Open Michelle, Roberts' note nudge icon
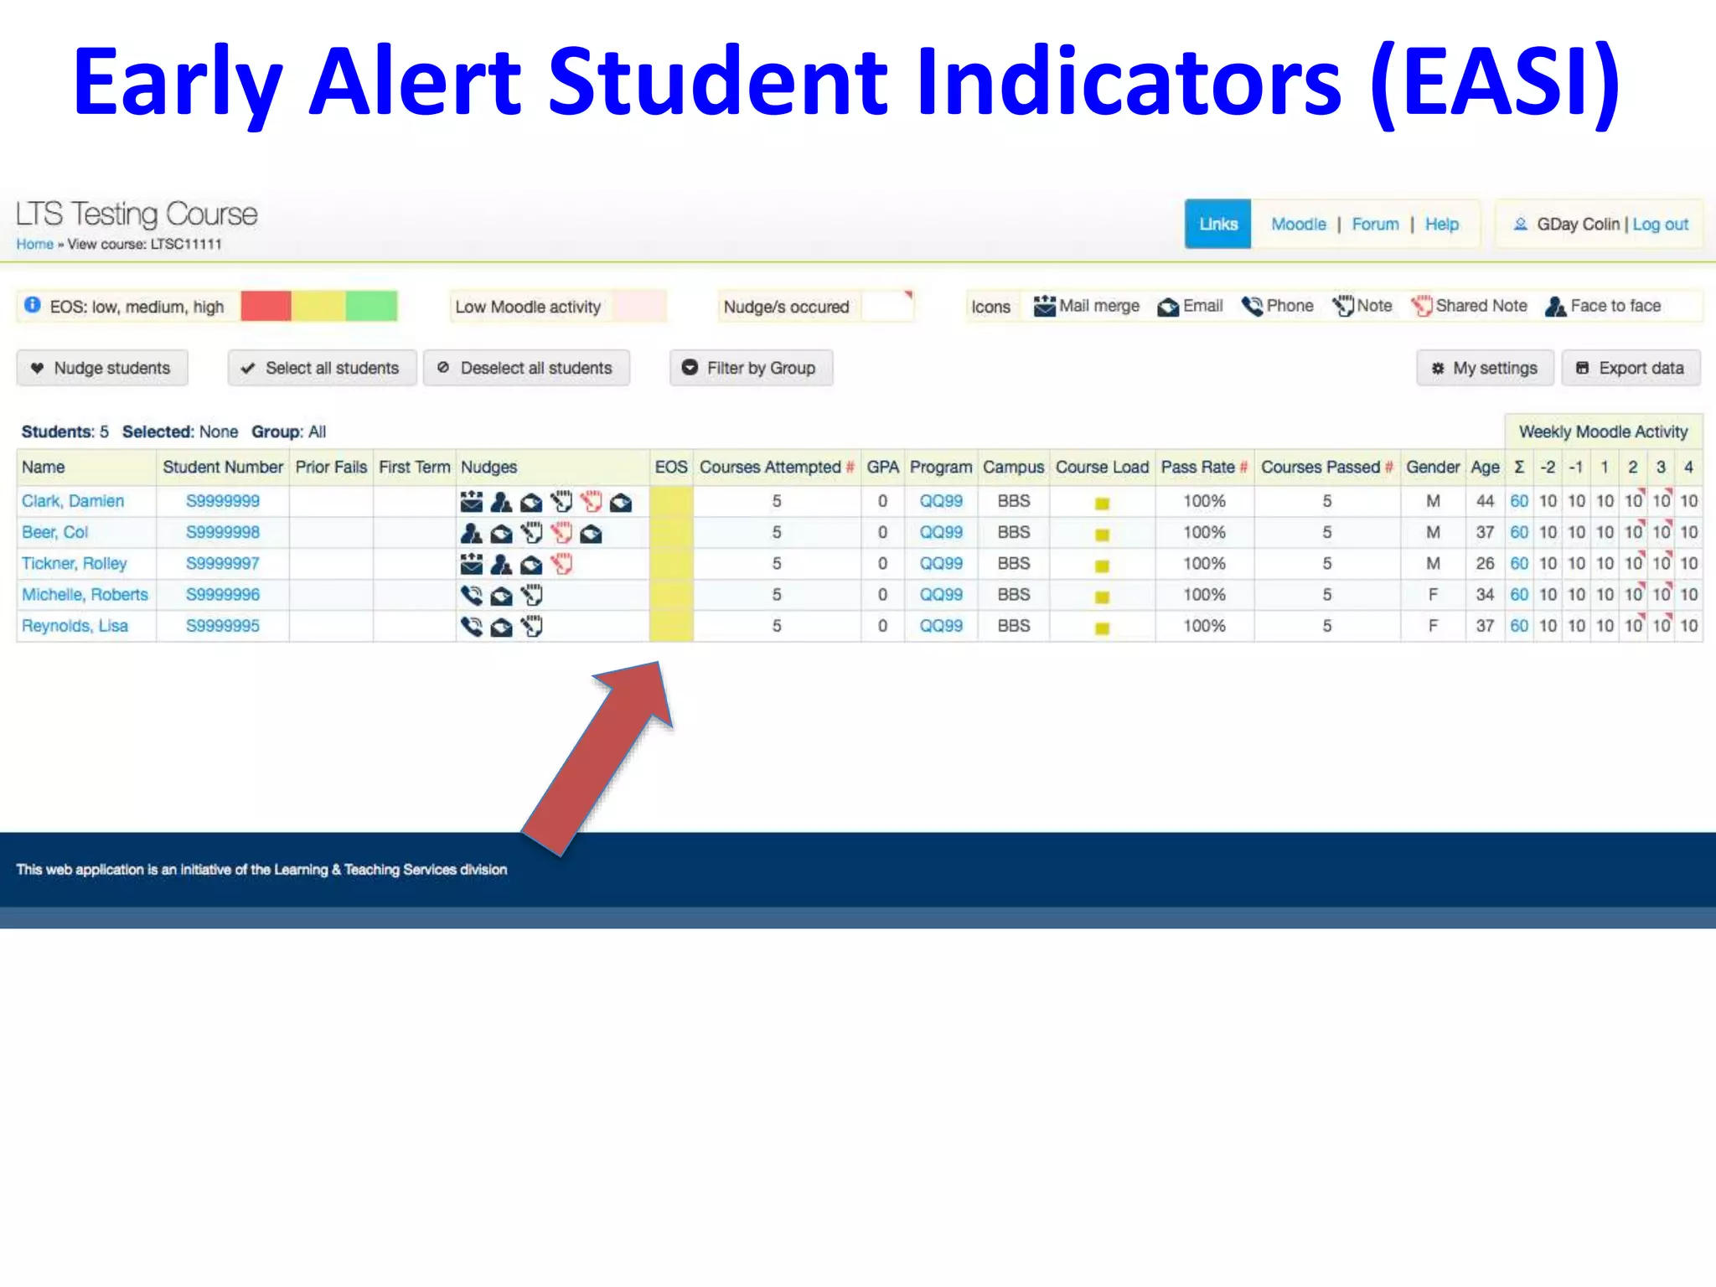The height and width of the screenshot is (1287, 1716). click(531, 596)
